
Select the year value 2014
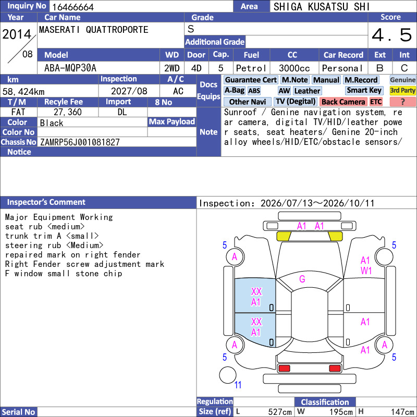17,34
